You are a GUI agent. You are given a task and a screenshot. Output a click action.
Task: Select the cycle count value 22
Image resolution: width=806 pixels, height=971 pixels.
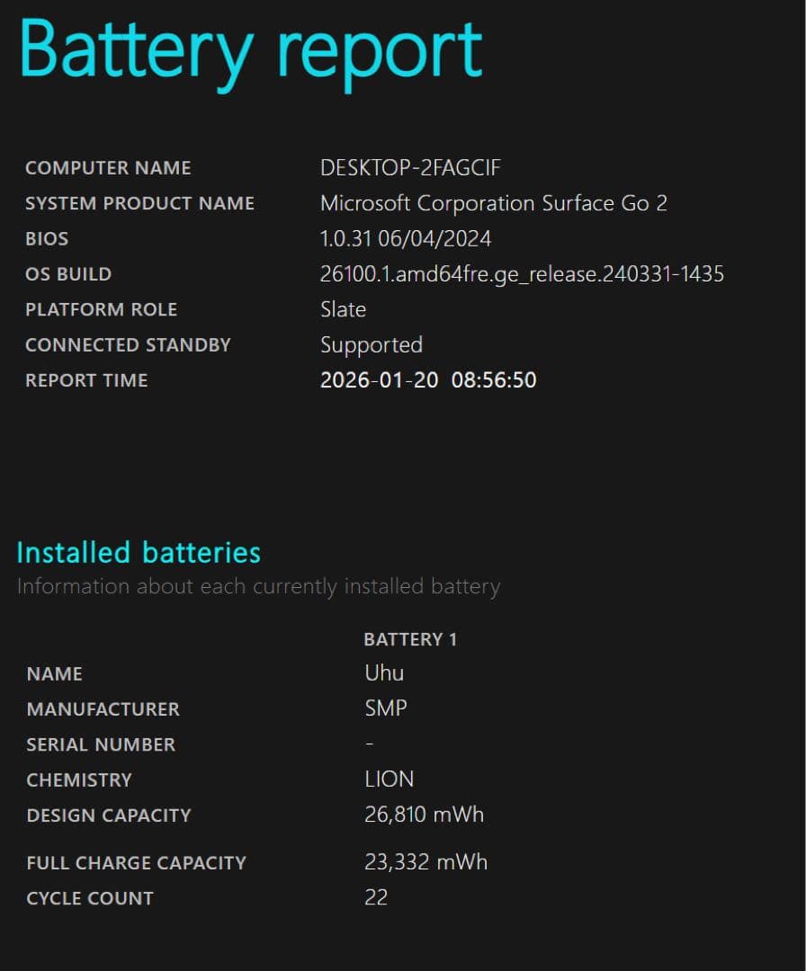pos(376,897)
